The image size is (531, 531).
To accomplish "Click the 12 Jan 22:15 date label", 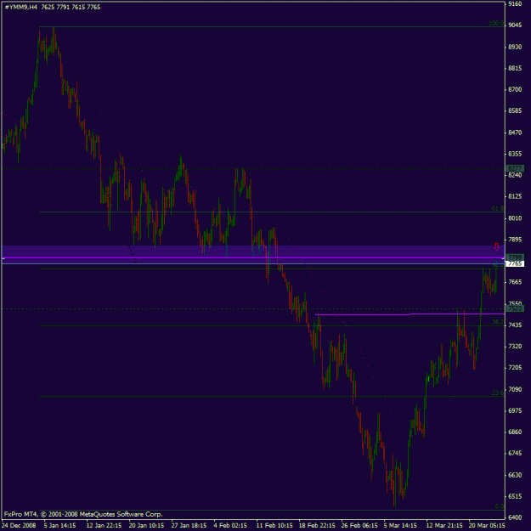I will click(104, 526).
